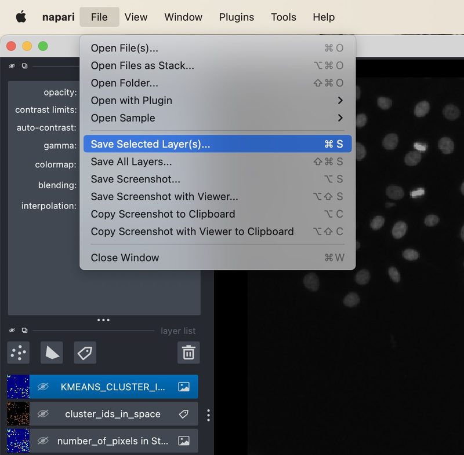Hide the layer controls dock widget
Screen dimensions: 464x455
pyautogui.click(x=12, y=66)
